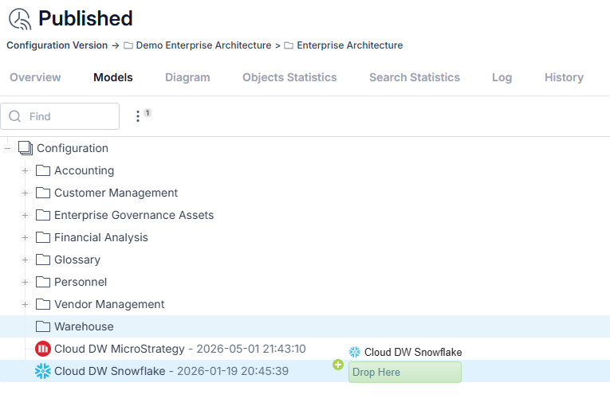Expand the Vendor Management folder
The image size is (610, 410).
click(x=25, y=304)
